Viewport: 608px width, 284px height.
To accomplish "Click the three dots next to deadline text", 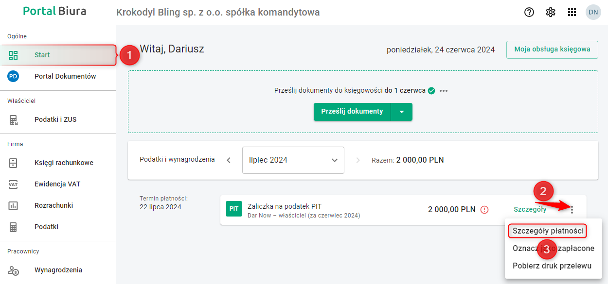I will 444,91.
